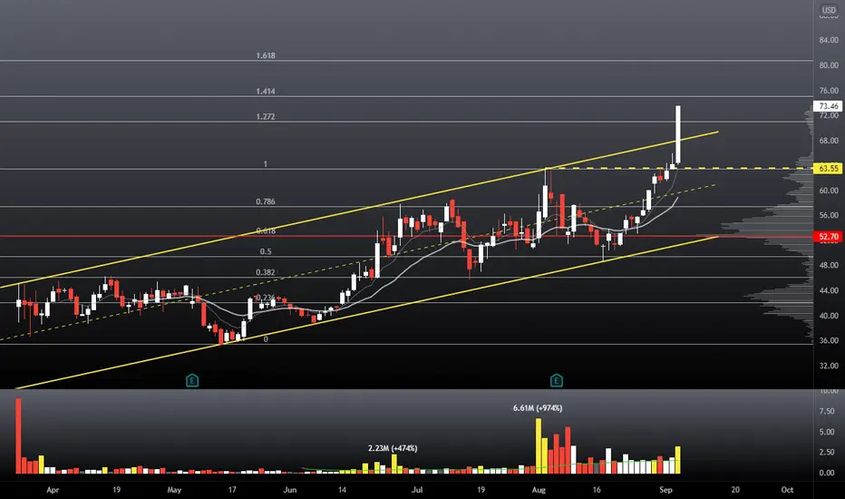Click the Oct date label
The image size is (845, 499).
coord(787,490)
